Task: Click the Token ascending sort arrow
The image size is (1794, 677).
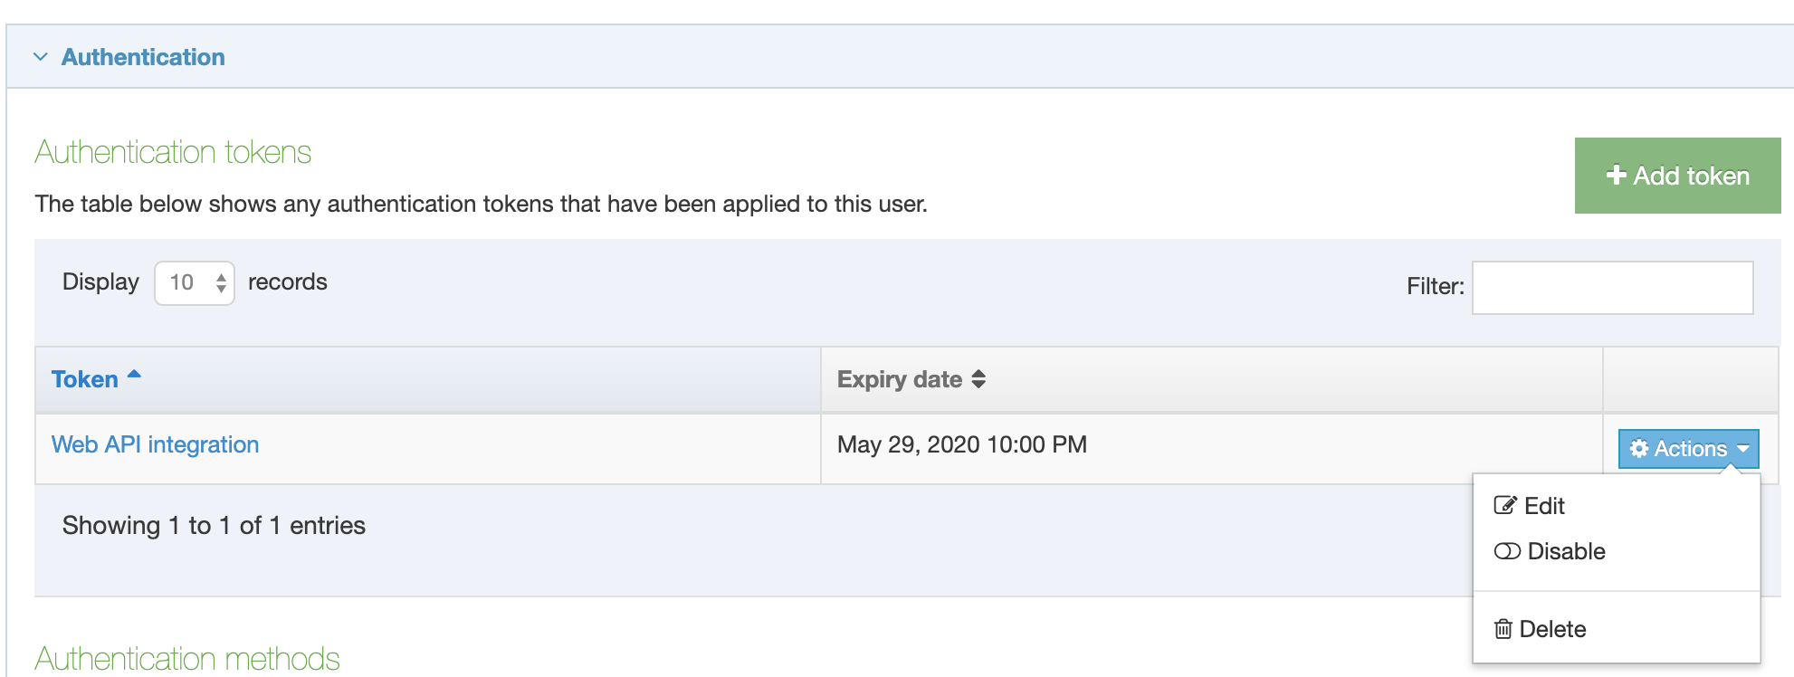Action: (x=135, y=374)
